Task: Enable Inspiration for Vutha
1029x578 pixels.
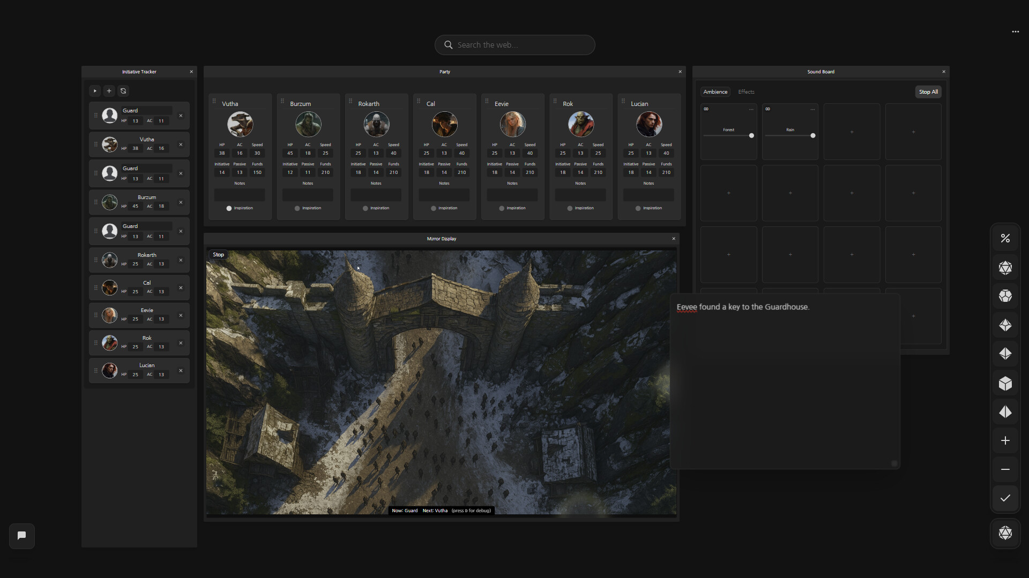Action: [x=229, y=208]
